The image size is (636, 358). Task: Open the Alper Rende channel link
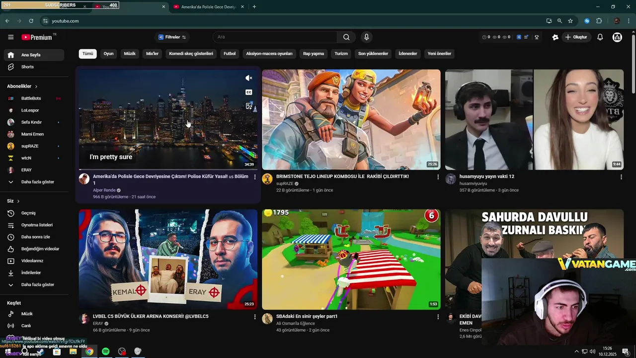point(104,190)
